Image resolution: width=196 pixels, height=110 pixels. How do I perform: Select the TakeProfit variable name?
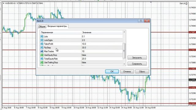point(48,44)
